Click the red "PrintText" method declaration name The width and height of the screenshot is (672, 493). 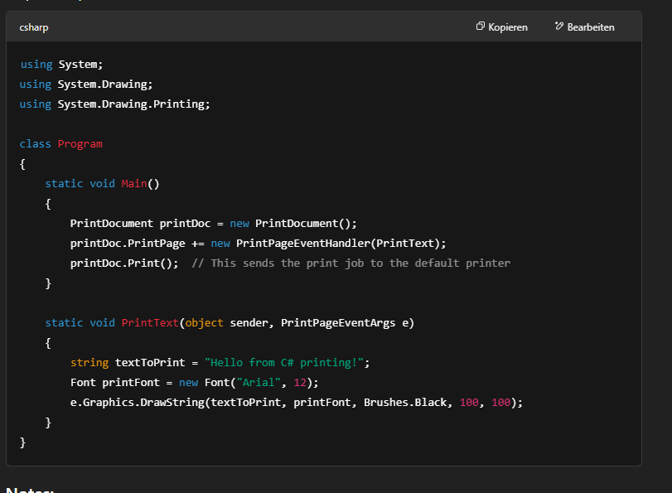click(x=150, y=323)
